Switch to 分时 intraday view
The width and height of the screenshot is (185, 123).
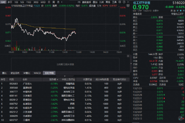3,2
